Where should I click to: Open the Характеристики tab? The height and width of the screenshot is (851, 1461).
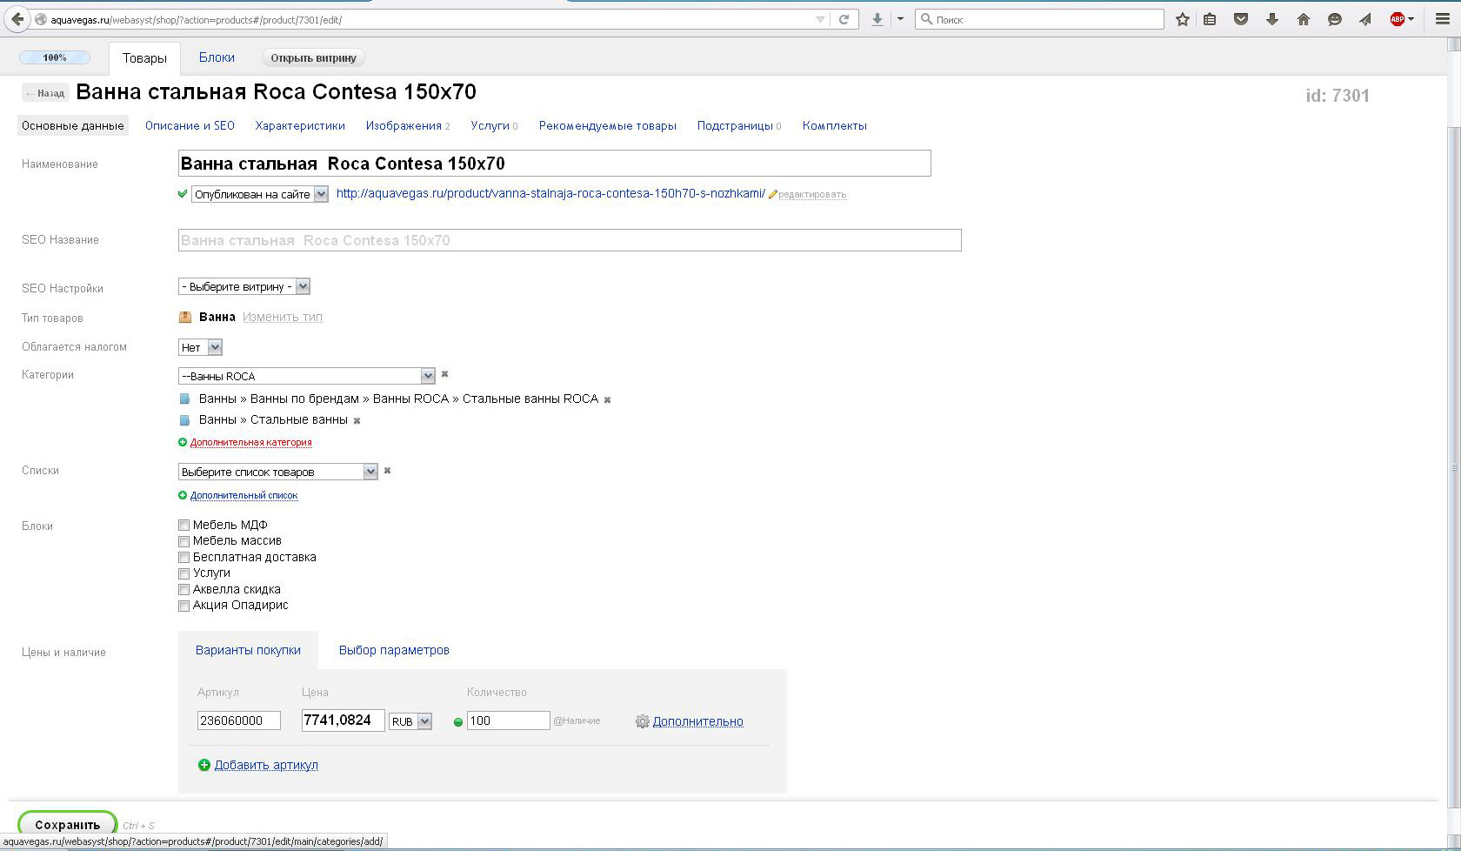[300, 126]
